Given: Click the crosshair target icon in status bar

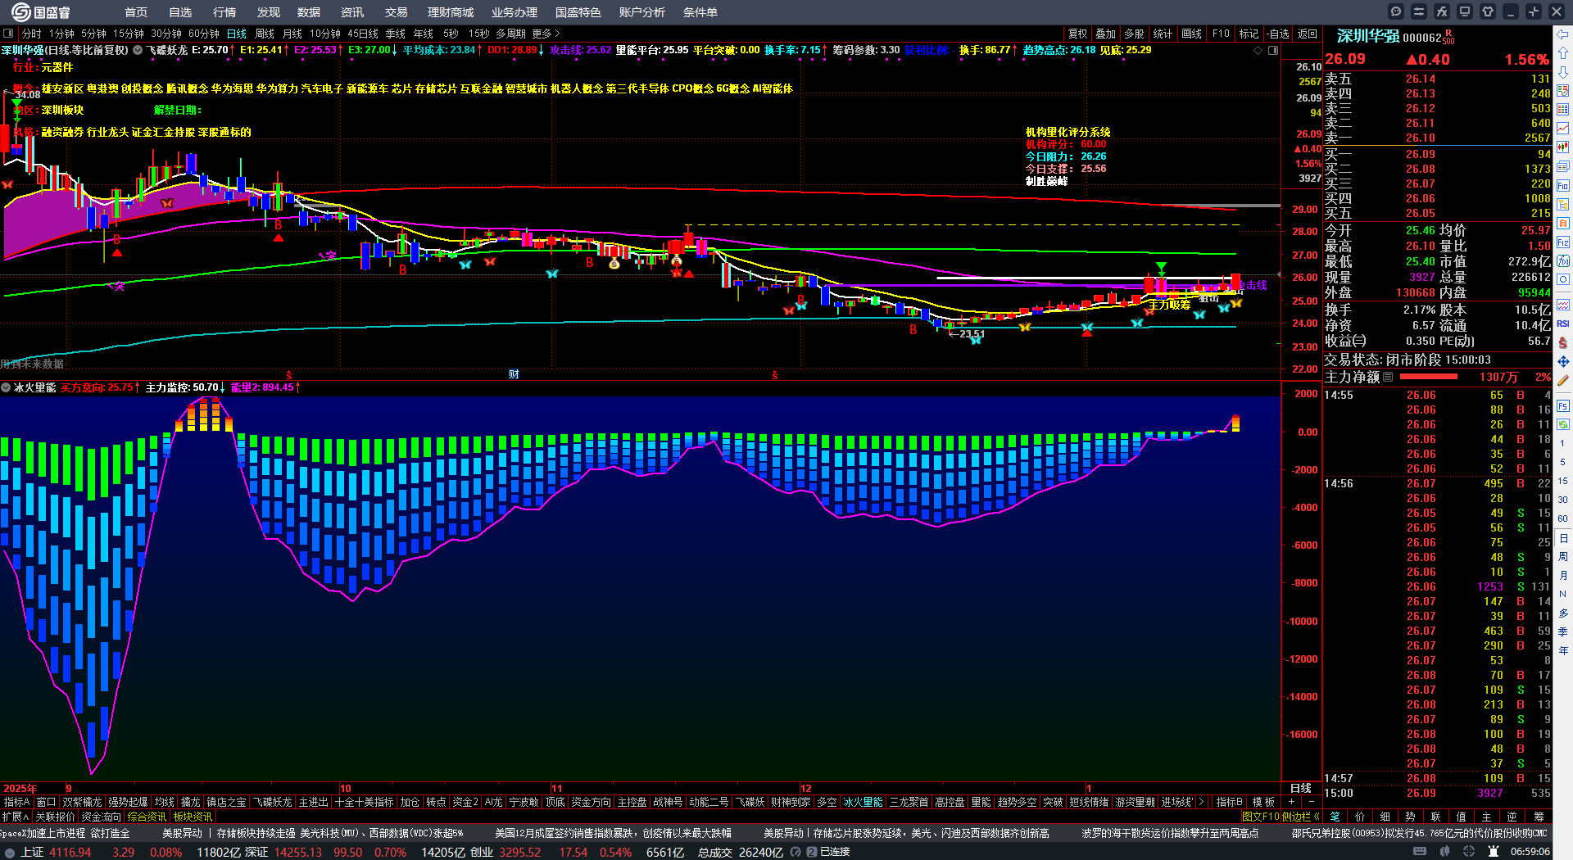Looking at the screenshot, I should tap(1469, 852).
